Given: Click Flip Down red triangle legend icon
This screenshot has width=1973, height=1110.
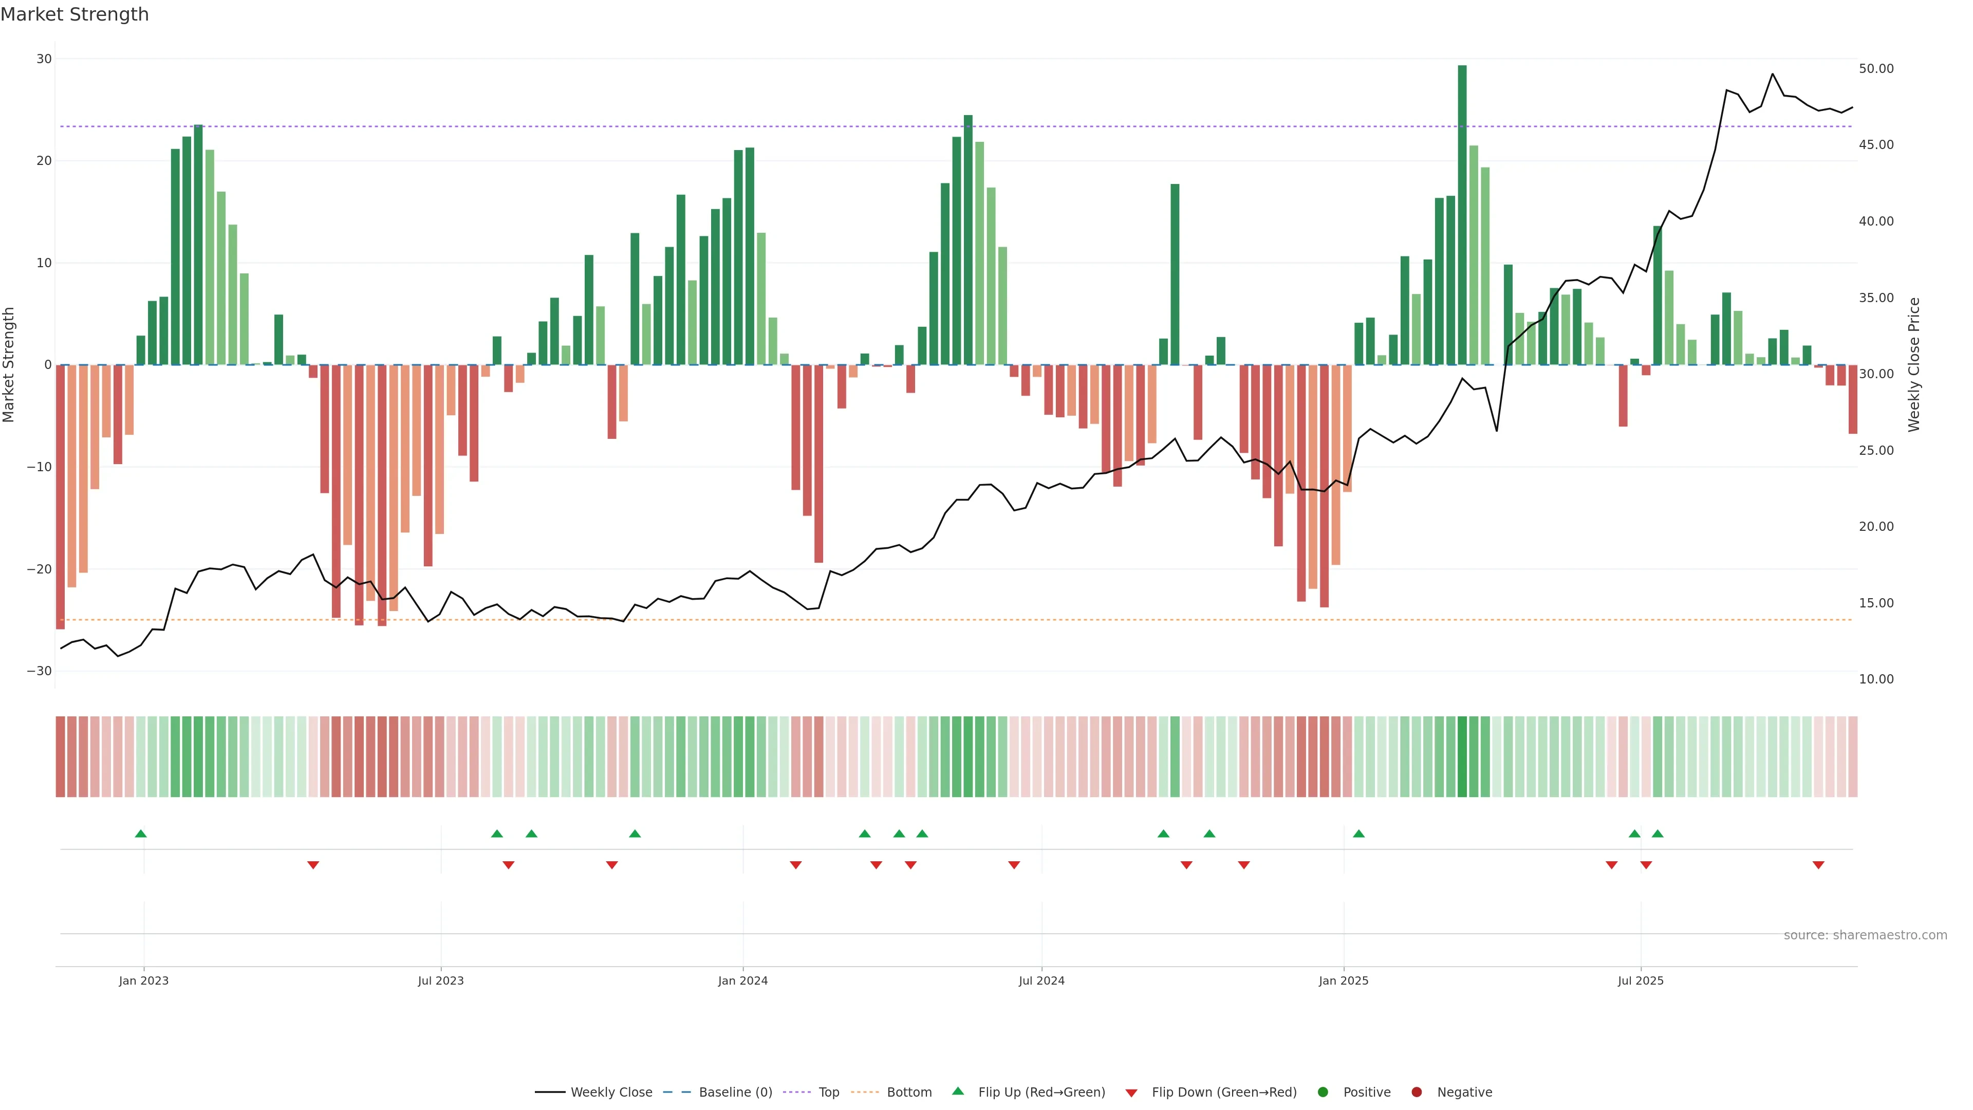Looking at the screenshot, I should [x=1131, y=1093].
